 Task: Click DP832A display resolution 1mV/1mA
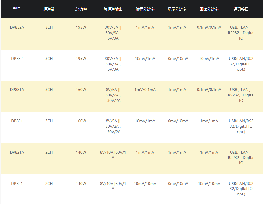click(x=177, y=27)
